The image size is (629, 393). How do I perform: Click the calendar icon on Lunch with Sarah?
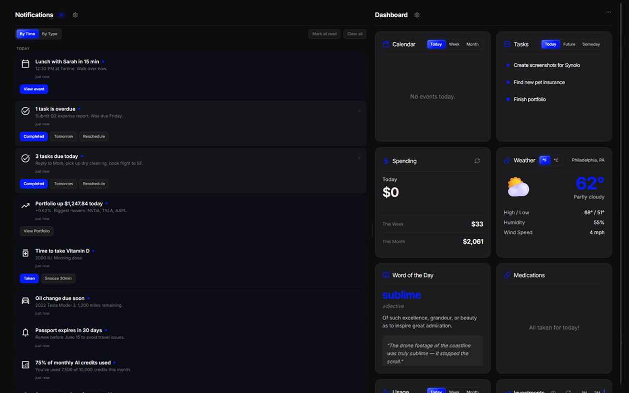[26, 64]
